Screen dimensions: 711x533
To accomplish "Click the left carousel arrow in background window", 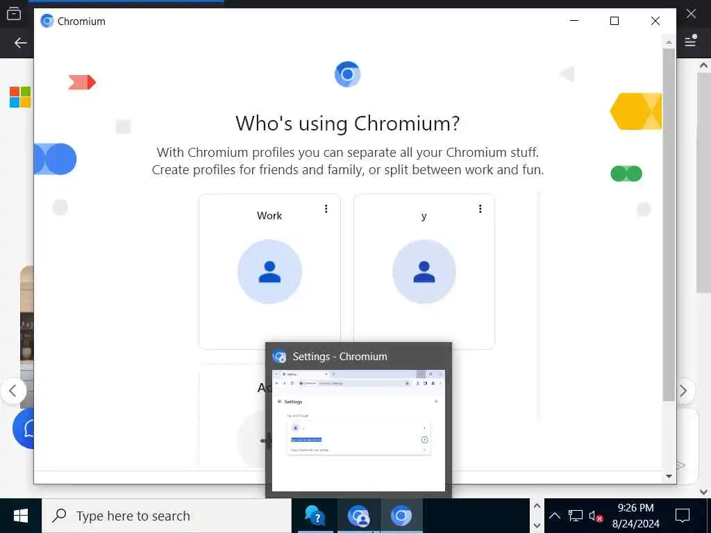I will click(13, 391).
